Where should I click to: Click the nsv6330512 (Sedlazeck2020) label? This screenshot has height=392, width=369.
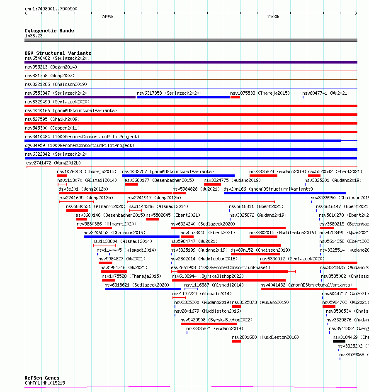click(x=292, y=259)
